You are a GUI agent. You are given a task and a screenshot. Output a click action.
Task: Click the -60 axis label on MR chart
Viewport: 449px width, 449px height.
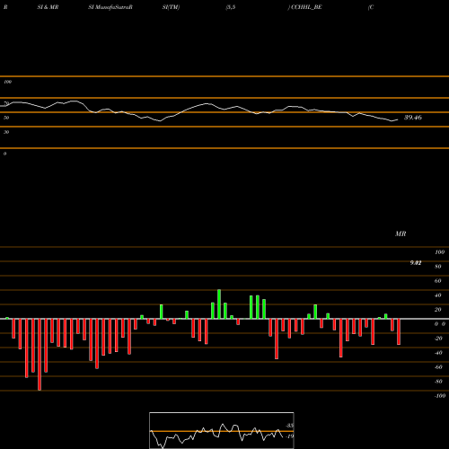pos(438,367)
